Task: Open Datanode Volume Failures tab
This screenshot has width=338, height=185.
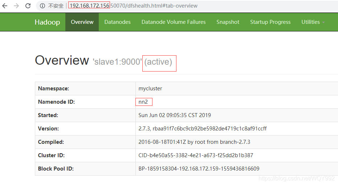Action: pos(174,22)
